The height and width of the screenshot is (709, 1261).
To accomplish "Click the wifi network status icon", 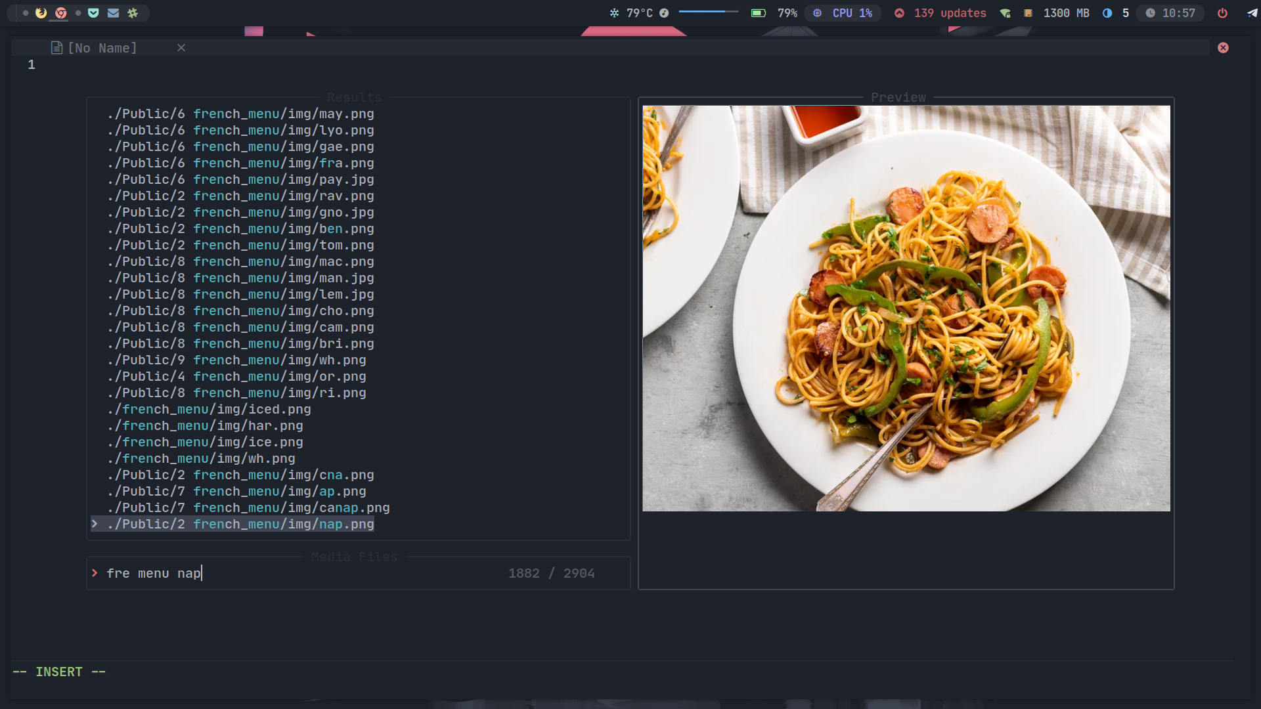I will (x=1005, y=13).
